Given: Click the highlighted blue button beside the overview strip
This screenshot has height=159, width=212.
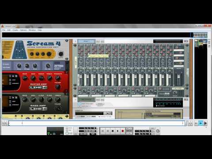Looking at the screenshot, I should [x=201, y=123].
